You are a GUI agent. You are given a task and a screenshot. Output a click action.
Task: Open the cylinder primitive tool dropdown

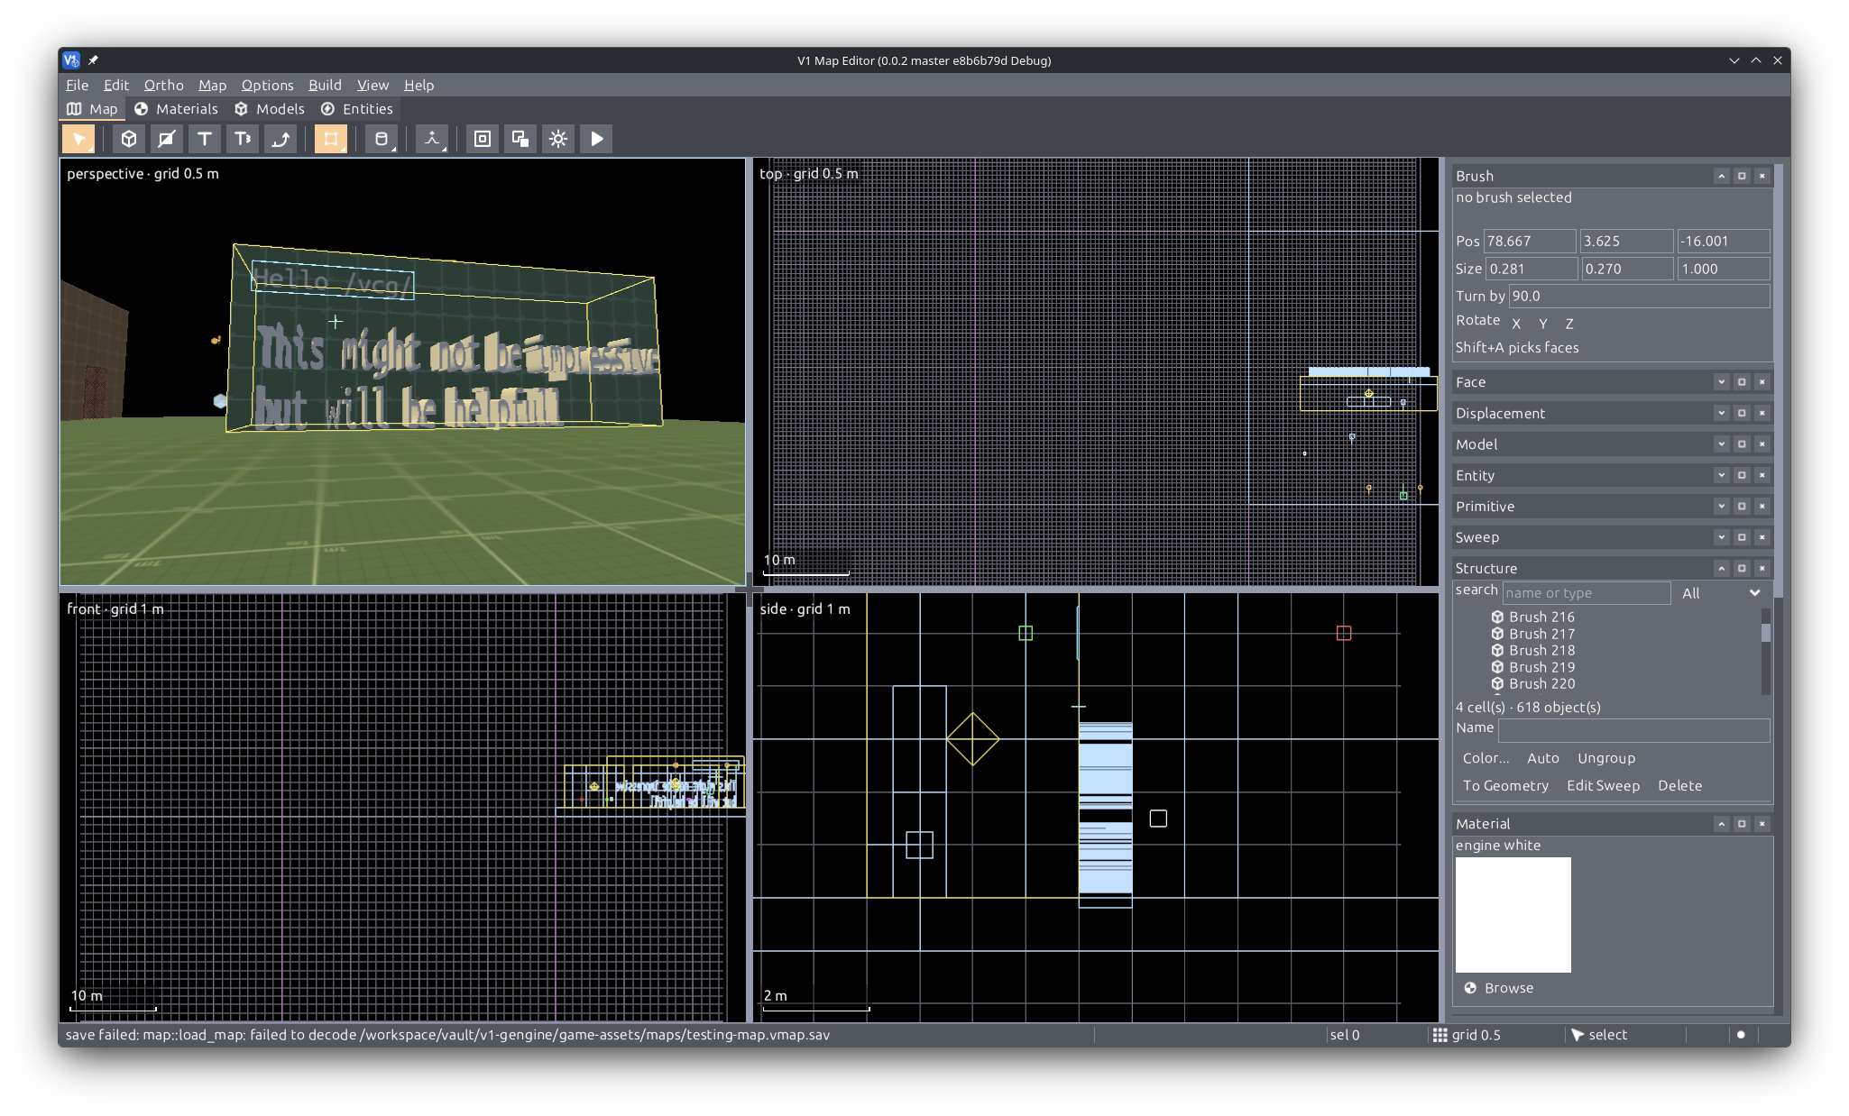[x=382, y=139]
